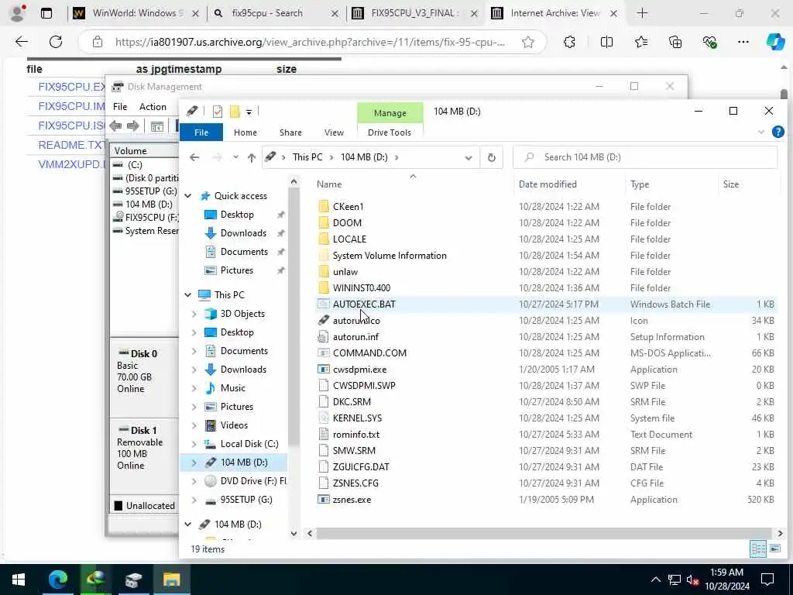Open Disk Management taskbar icon
Image resolution: width=793 pixels, height=595 pixels.
(133, 580)
